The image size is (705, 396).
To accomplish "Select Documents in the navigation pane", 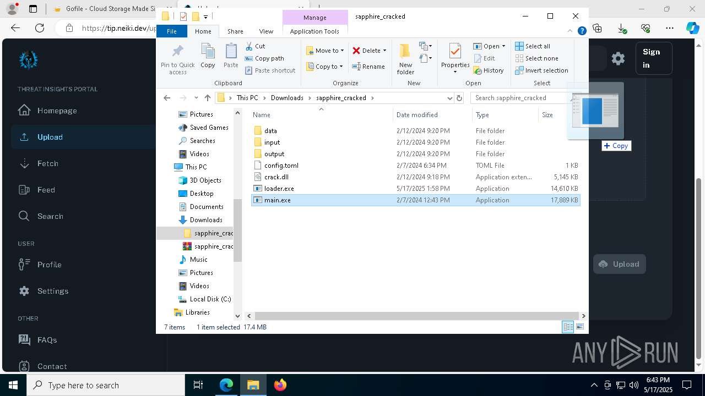I will pos(206,207).
